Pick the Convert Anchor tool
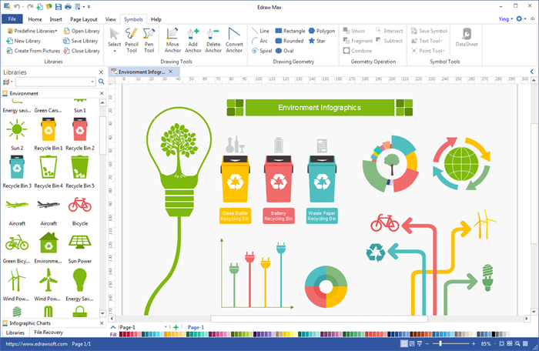The image size is (539, 351). [234, 38]
